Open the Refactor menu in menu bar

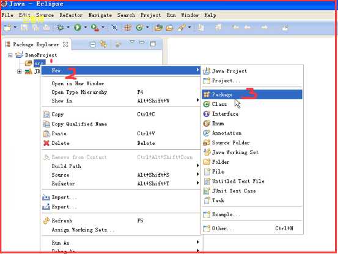[71, 15]
